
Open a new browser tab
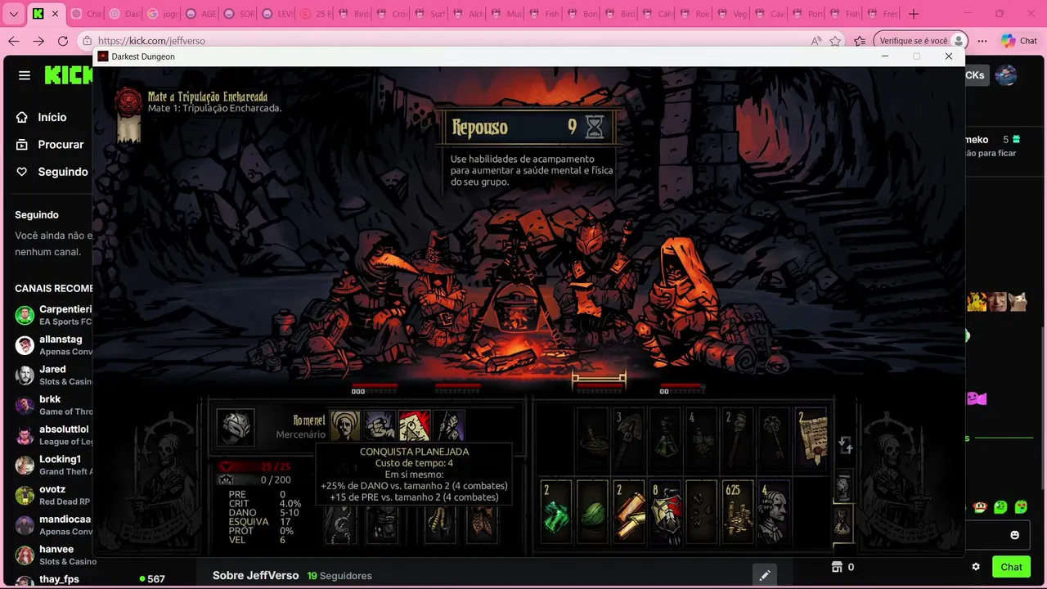click(914, 14)
